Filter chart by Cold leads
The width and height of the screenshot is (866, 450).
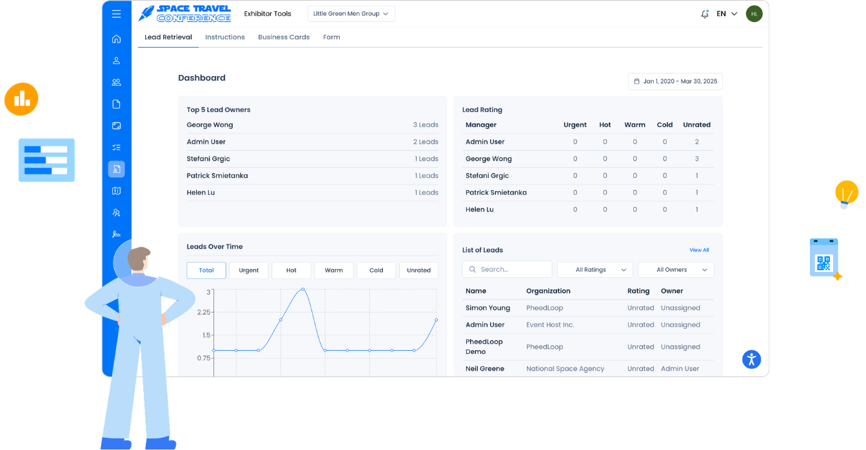click(377, 270)
